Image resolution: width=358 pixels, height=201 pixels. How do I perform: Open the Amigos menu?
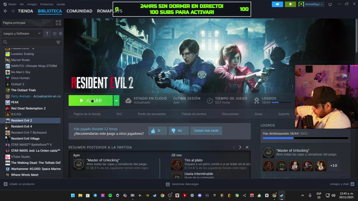tap(32, 4)
